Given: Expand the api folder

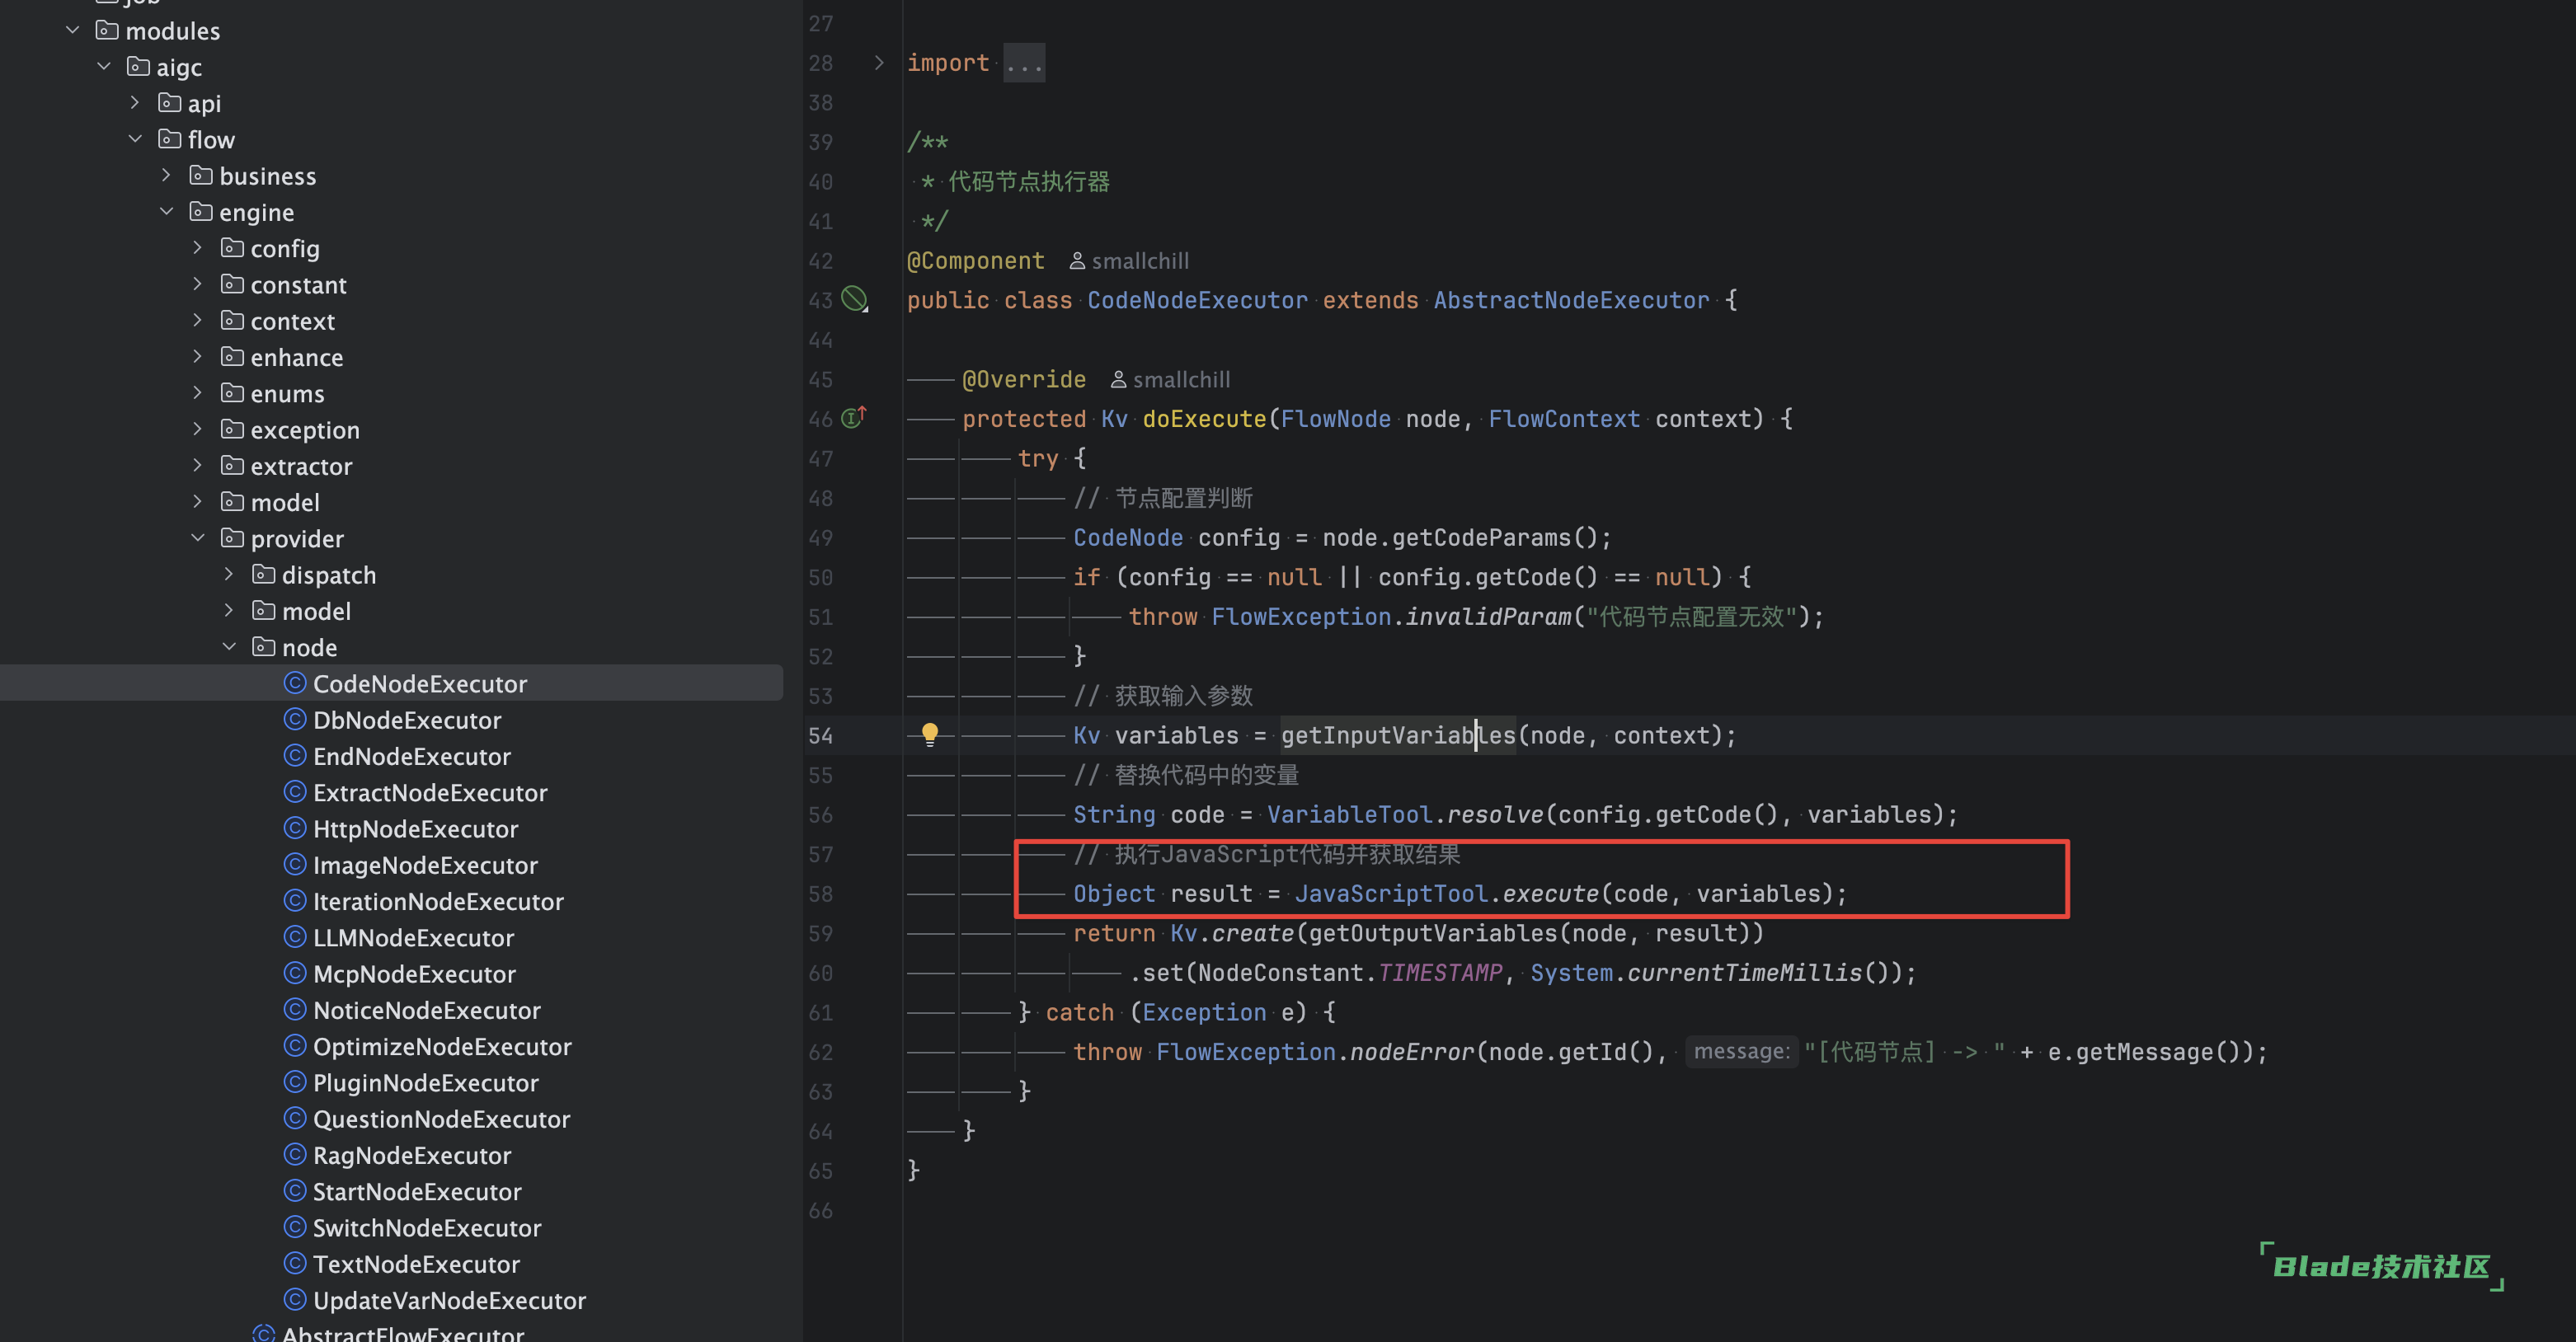Looking at the screenshot, I should (x=135, y=103).
